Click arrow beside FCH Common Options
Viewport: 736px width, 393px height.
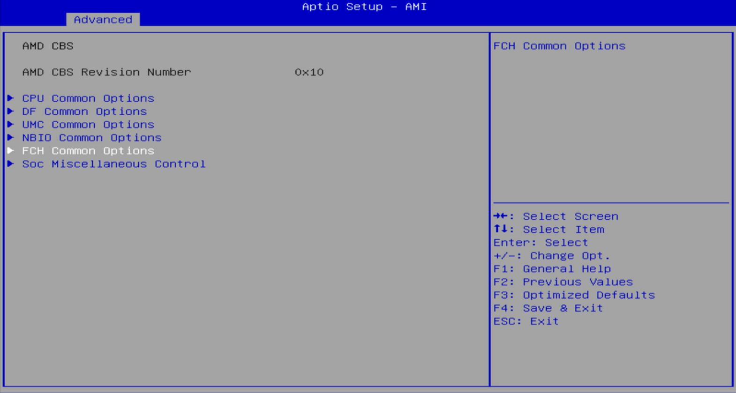pos(11,150)
